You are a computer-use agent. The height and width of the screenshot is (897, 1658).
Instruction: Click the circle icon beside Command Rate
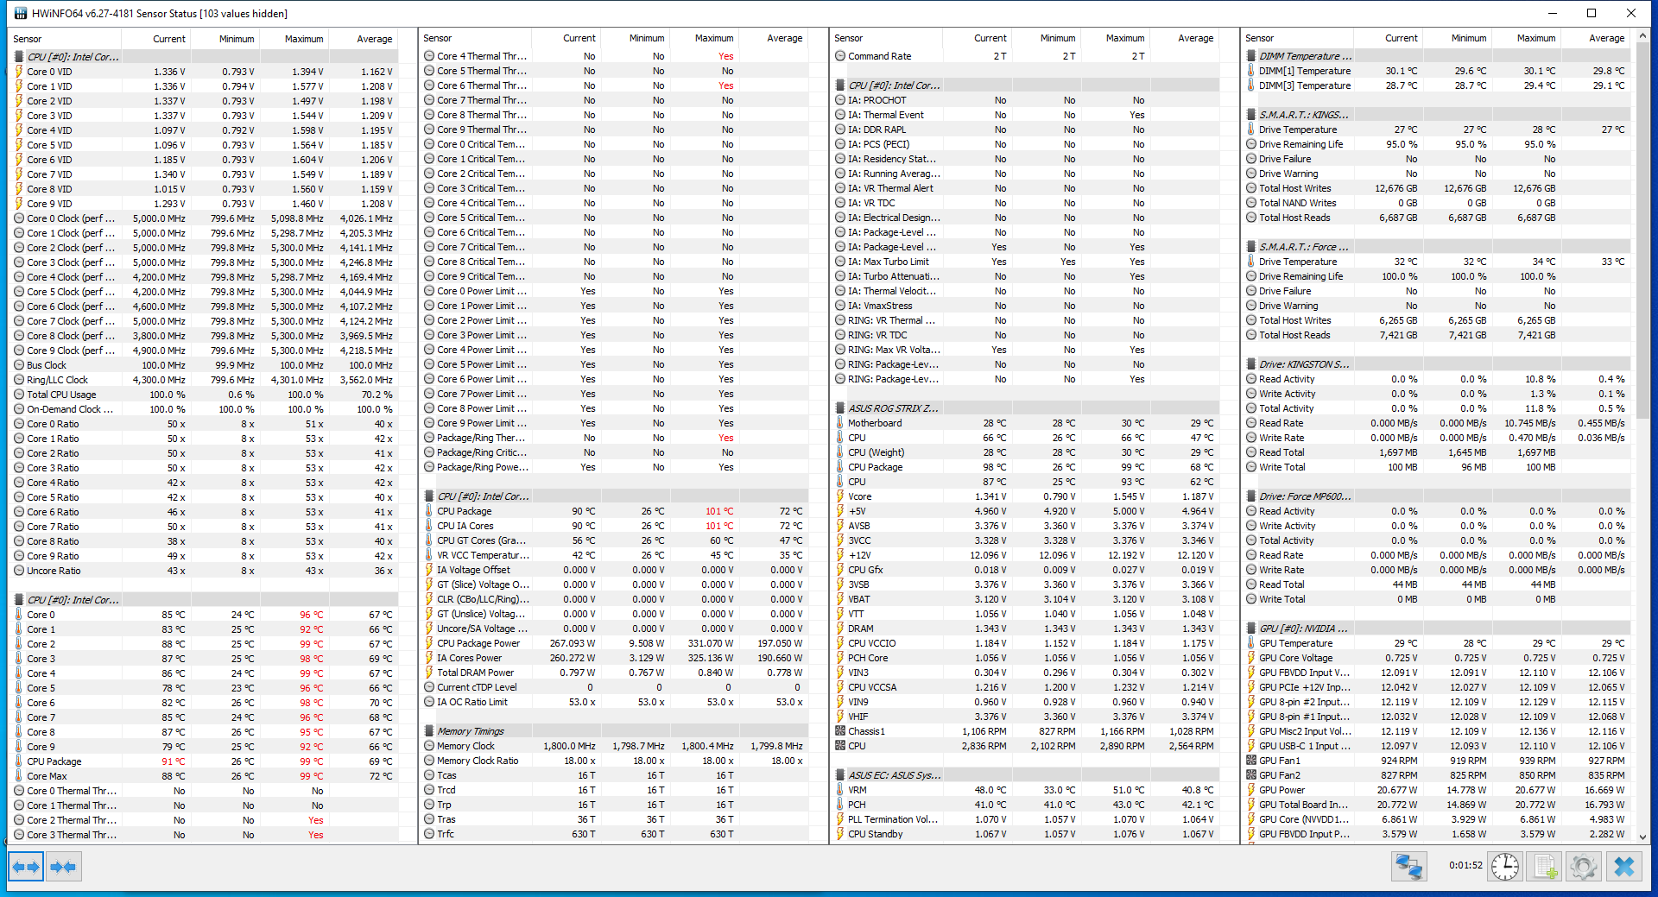point(840,56)
